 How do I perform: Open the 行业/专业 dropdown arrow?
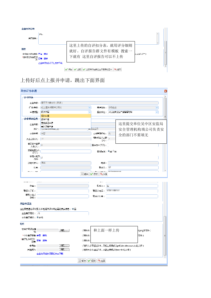point(89,108)
